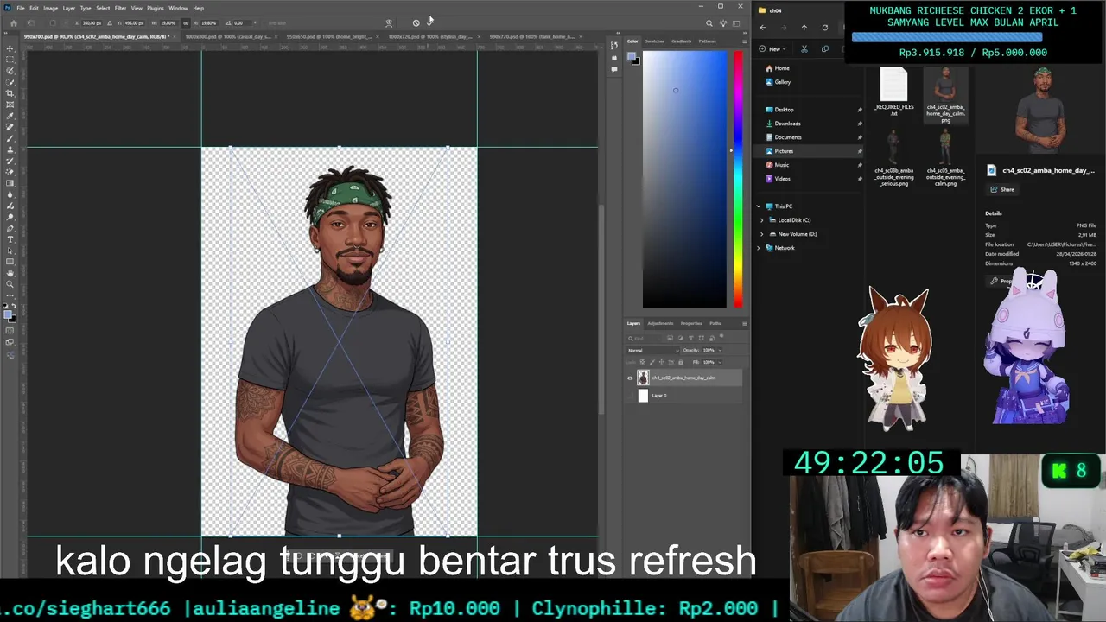1106x622 pixels.
Task: Click the rotation angle field in options bar
Action: [x=242, y=23]
